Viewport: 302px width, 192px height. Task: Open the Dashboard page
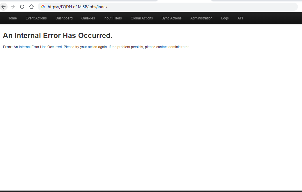click(x=64, y=18)
